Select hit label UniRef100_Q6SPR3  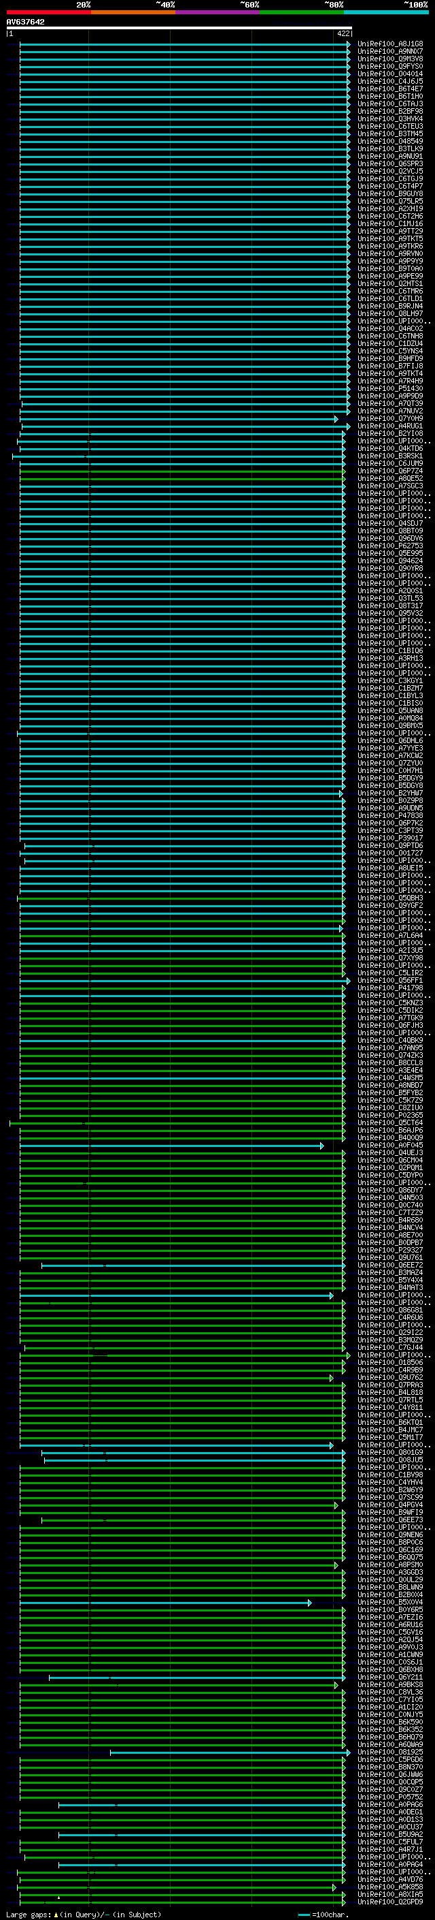point(390,164)
